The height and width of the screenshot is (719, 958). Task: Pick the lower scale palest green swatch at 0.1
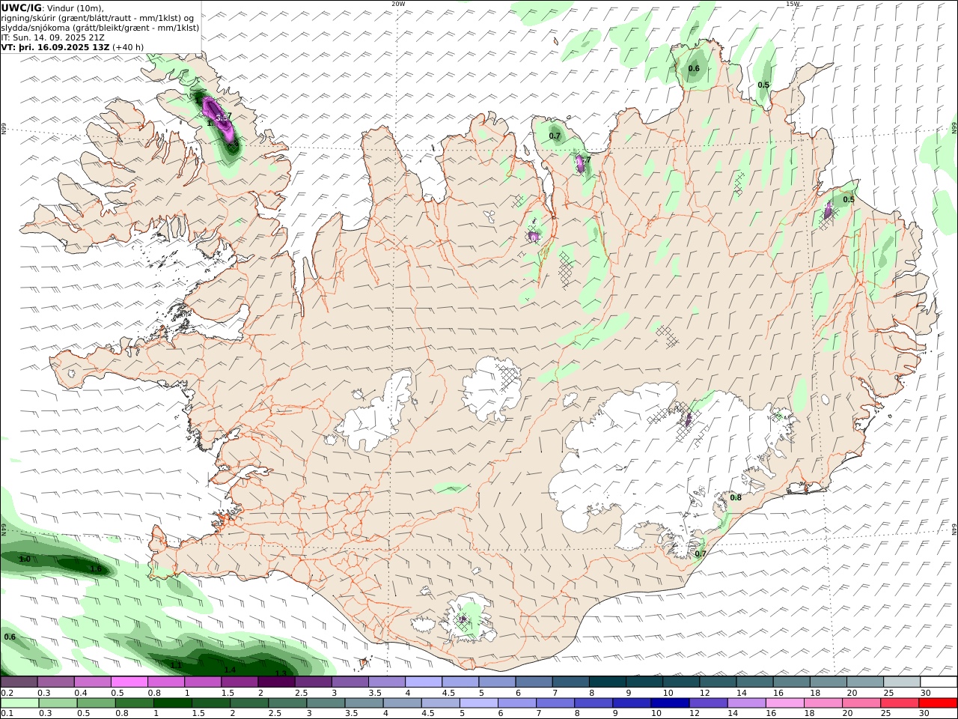(19, 703)
